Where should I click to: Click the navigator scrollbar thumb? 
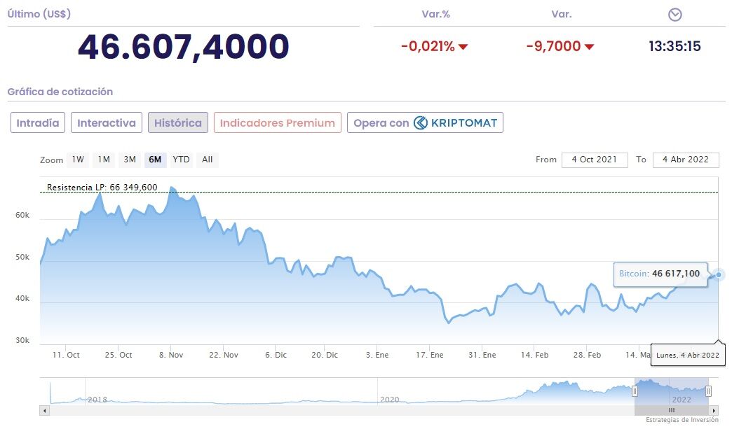[672, 411]
